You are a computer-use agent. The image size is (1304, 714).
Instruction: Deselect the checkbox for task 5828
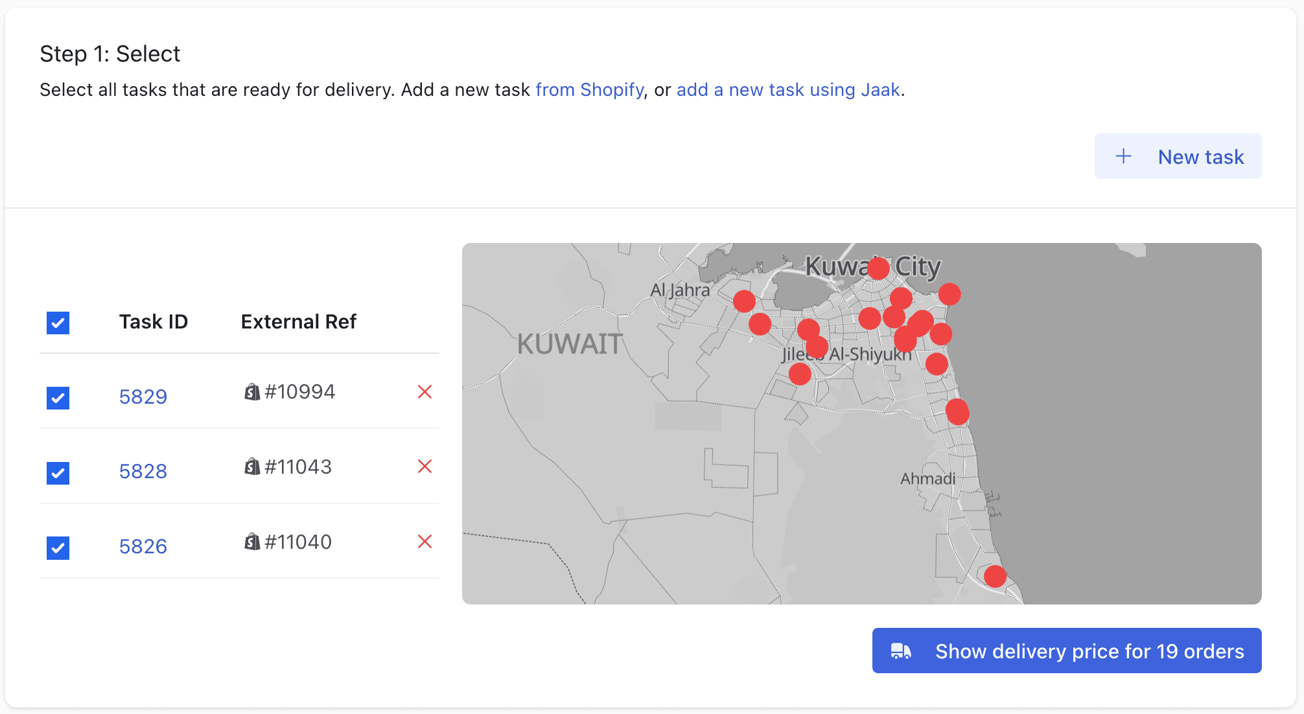tap(58, 473)
